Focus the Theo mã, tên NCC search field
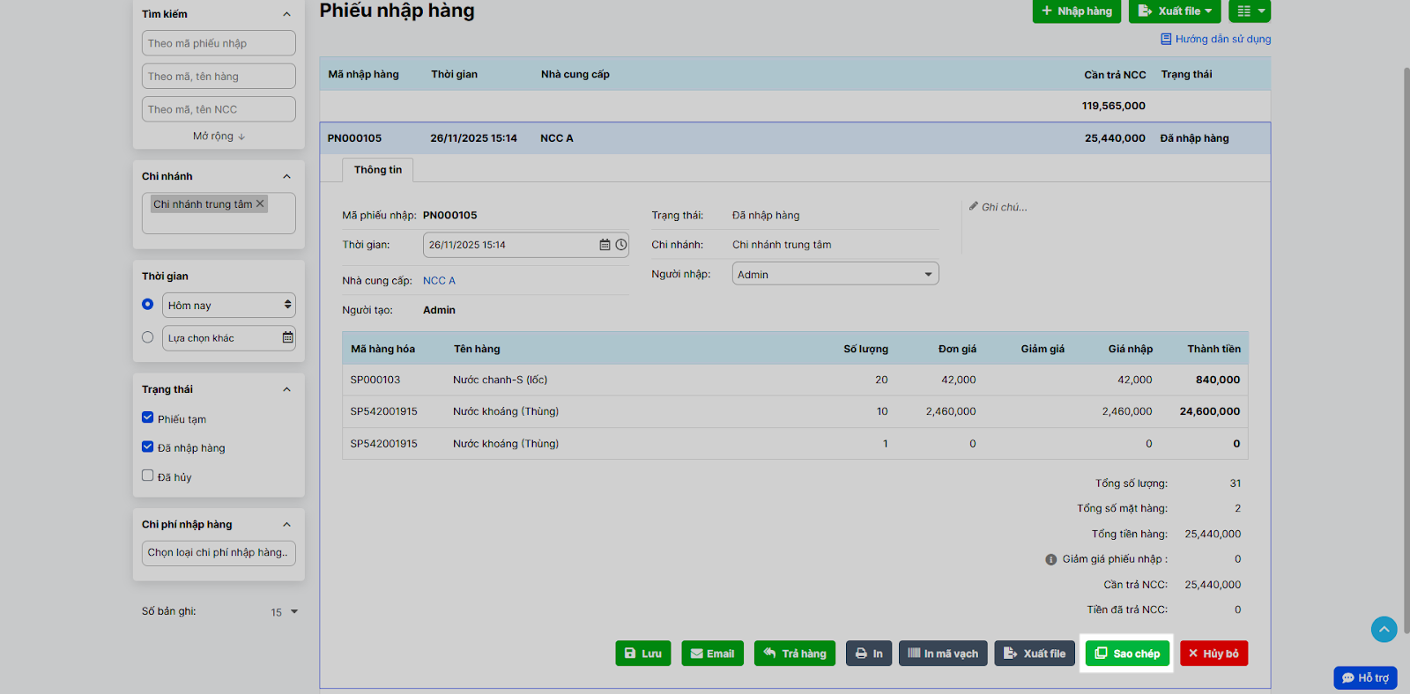The height and width of the screenshot is (694, 1410). pyautogui.click(x=219, y=109)
